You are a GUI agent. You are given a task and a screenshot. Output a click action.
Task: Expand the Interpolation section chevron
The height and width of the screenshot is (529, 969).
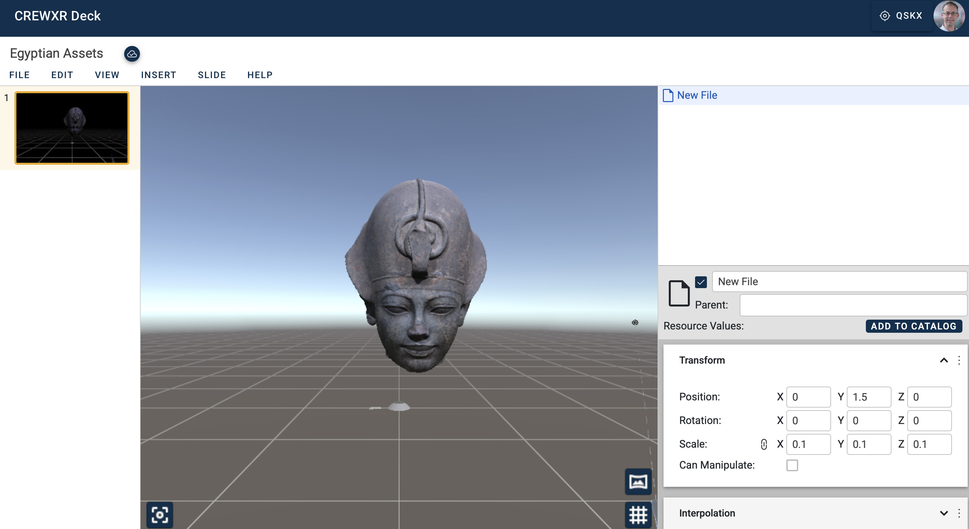[944, 513]
